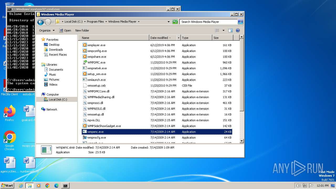Sort by the Date modified column header
The height and width of the screenshot is (189, 336).
[x=163, y=38]
